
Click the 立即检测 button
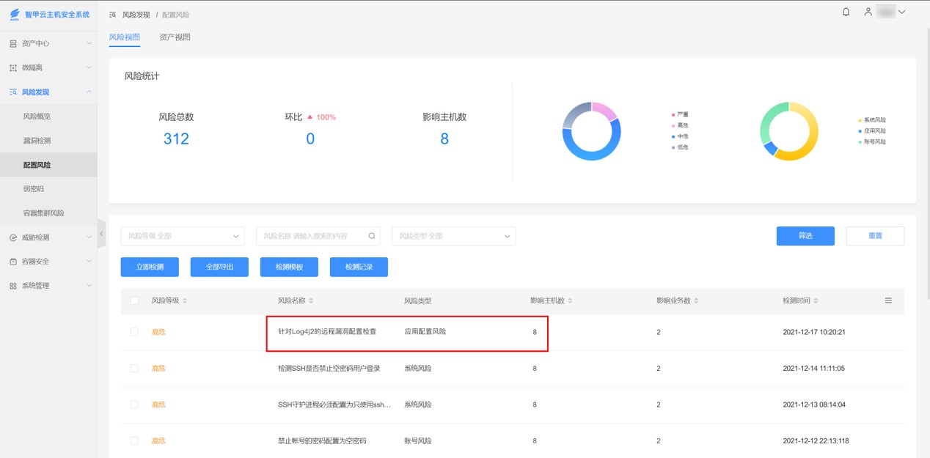[x=150, y=267]
